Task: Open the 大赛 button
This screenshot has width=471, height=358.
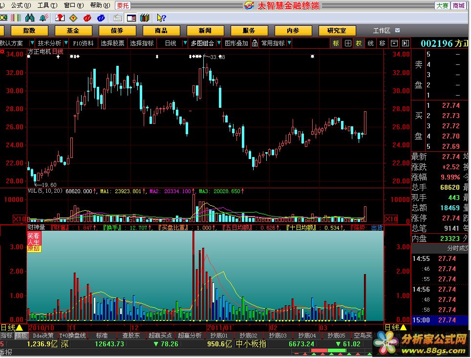Action: coord(442,5)
